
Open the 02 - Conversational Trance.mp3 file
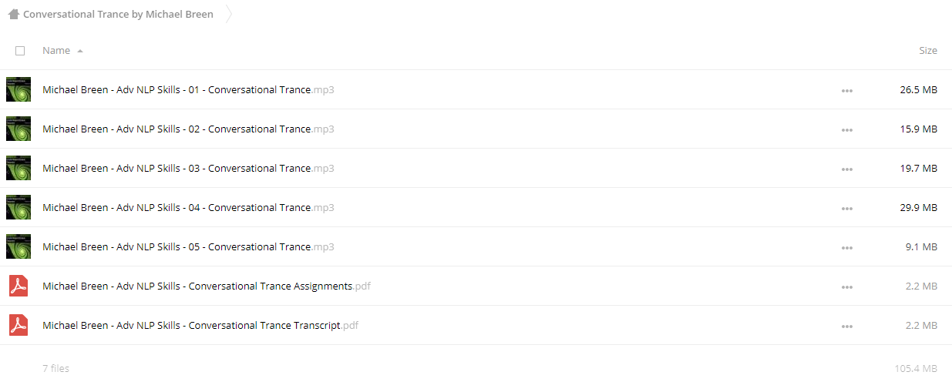[188, 129]
